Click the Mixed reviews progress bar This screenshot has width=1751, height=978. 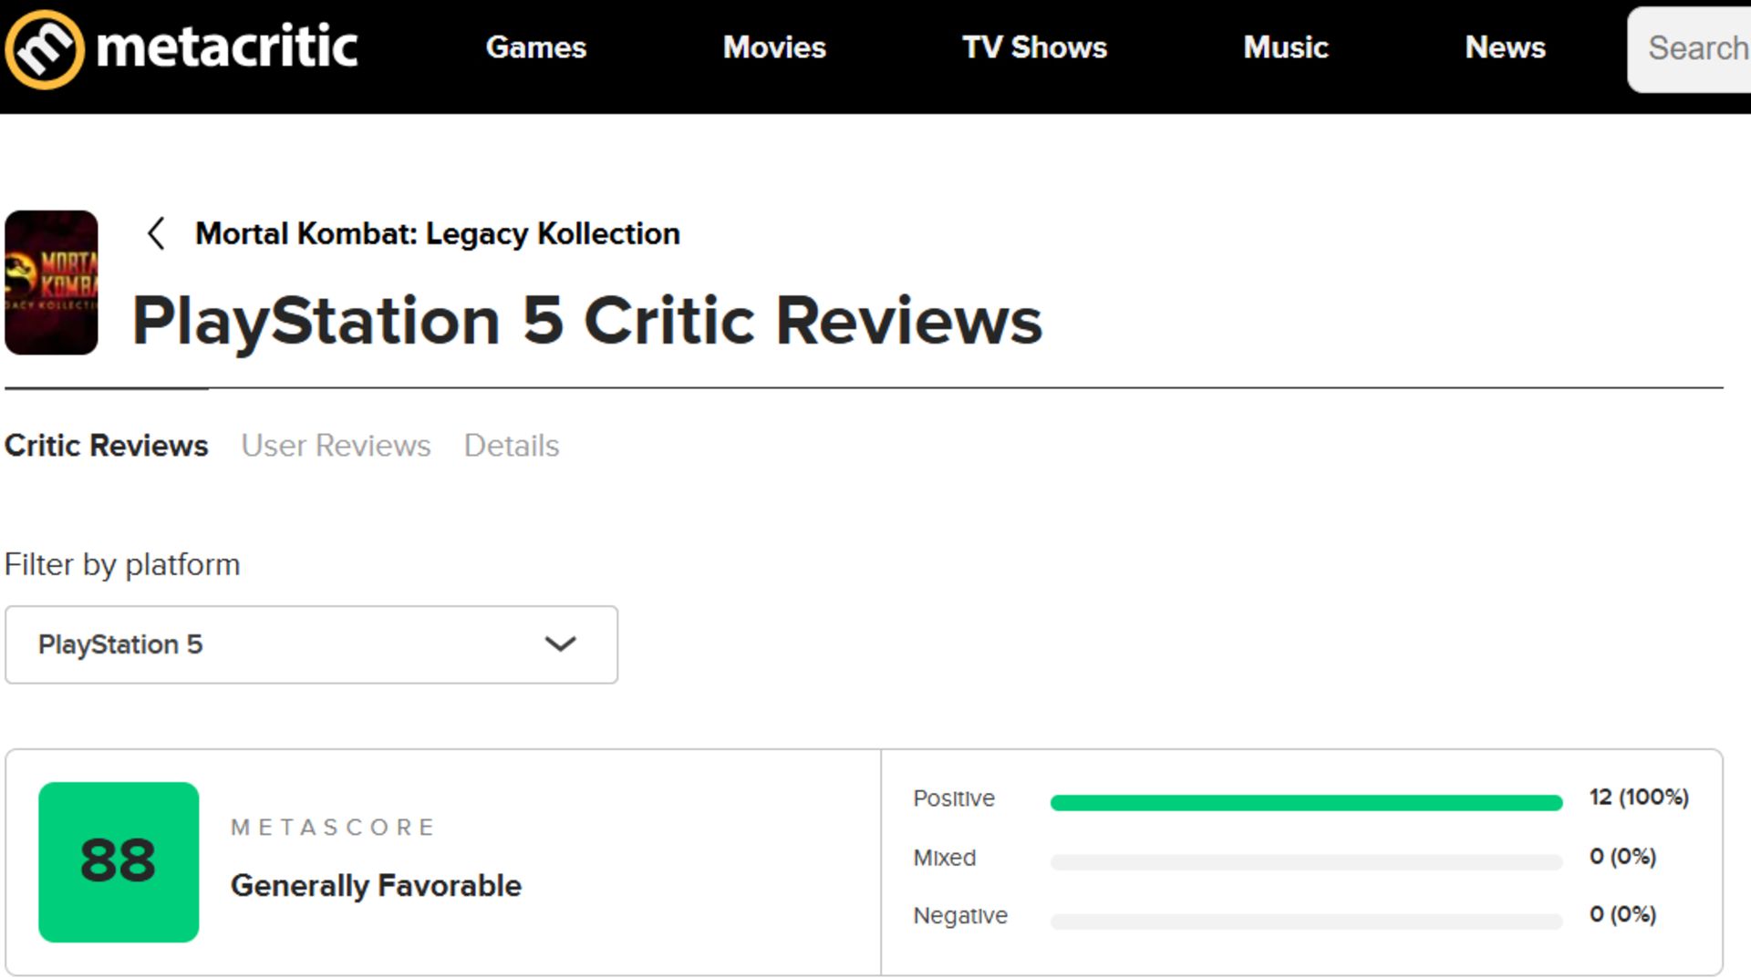1309,859
